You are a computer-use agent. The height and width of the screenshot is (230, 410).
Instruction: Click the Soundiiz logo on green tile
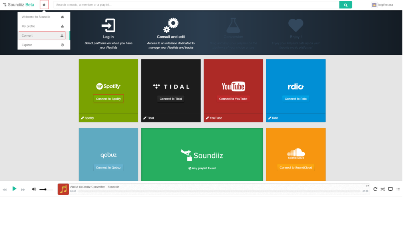(202, 155)
